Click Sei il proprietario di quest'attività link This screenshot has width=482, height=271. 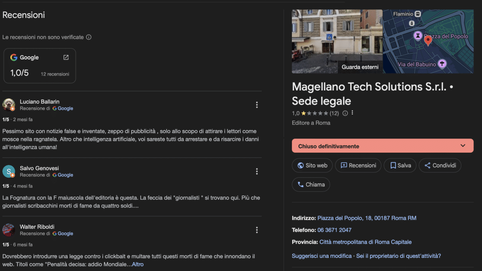tap(398, 256)
